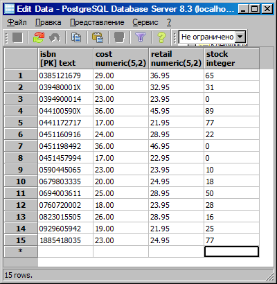Click stock cell 89 in row 4
The image size is (277, 284).
click(231, 111)
